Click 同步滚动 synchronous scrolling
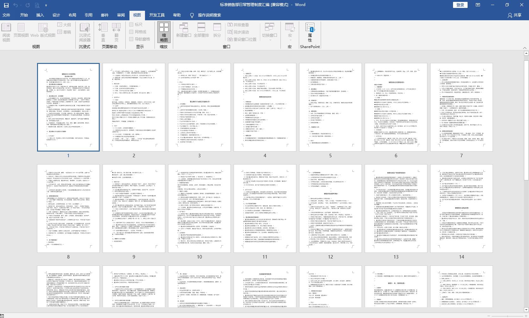 [x=238, y=32]
